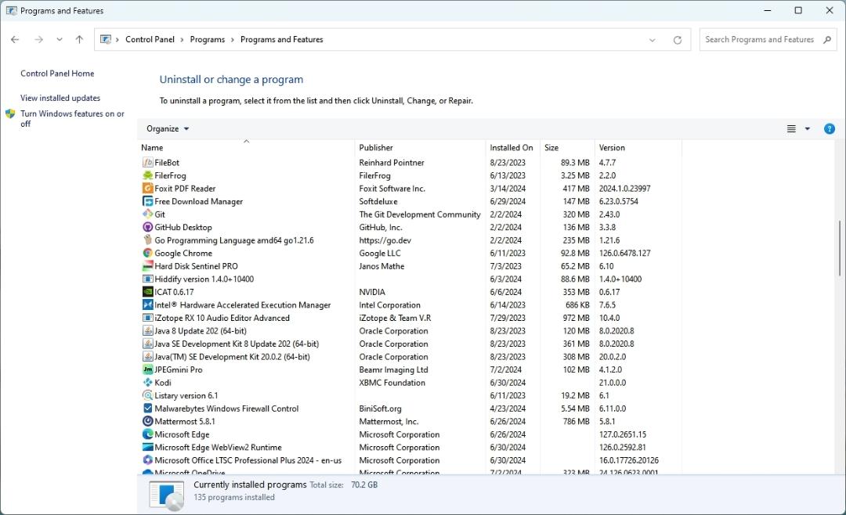Click version 126.0.6478.127 of Google Chrome
The width and height of the screenshot is (846, 515).
click(625, 253)
